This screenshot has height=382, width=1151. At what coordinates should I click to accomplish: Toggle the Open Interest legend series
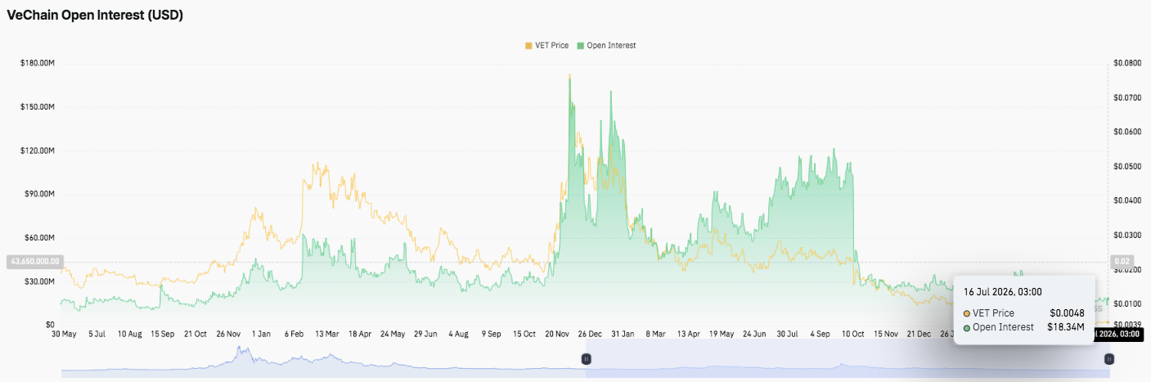point(606,46)
